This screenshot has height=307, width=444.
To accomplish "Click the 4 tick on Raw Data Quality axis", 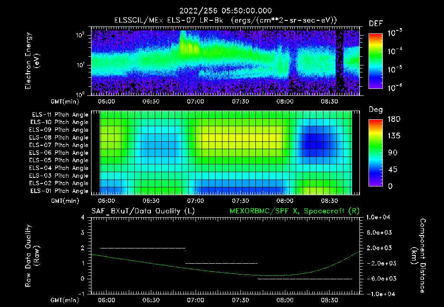I will tap(83, 217).
